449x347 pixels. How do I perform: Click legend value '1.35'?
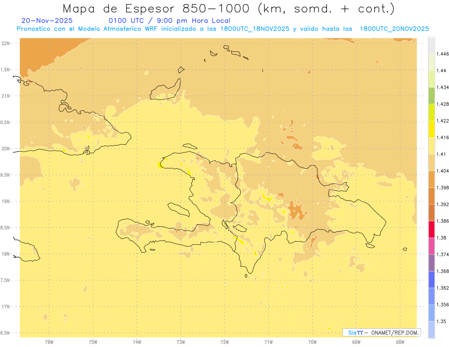pos(441,321)
